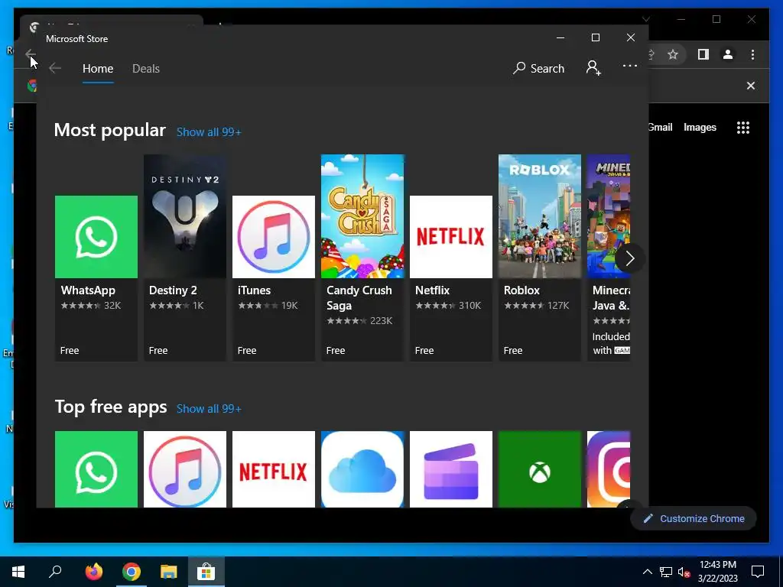Open the Roblox game tile
This screenshot has height=587, width=783.
click(x=540, y=258)
